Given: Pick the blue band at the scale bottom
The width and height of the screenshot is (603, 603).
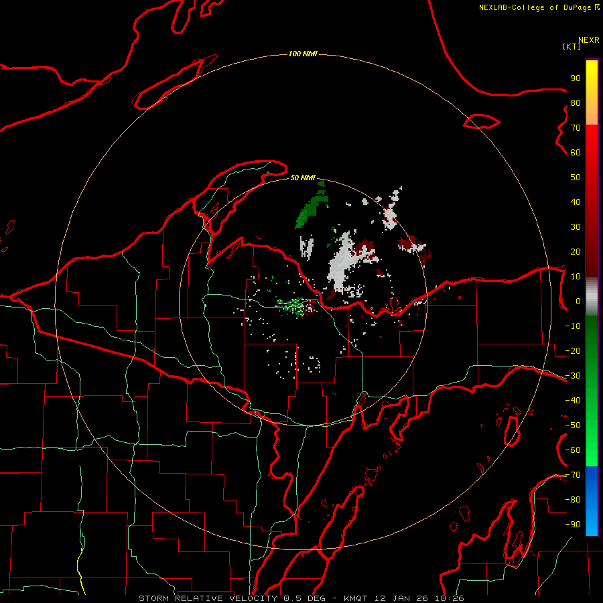Looking at the screenshot, I should point(592,500).
